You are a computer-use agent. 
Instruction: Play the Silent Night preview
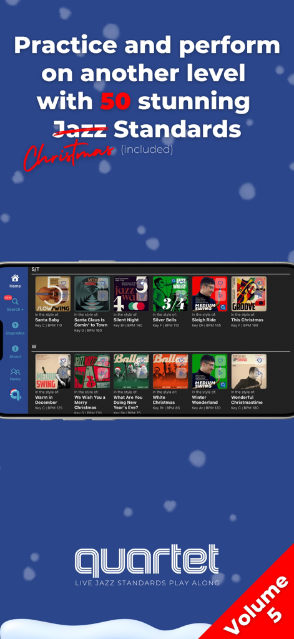click(x=142, y=295)
